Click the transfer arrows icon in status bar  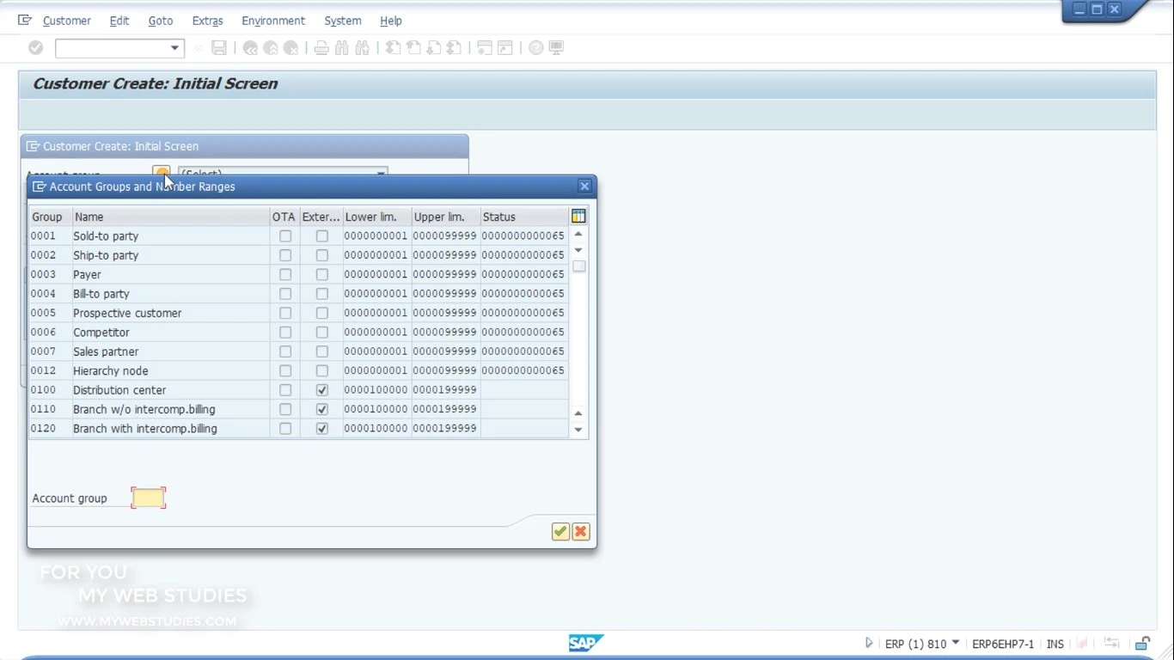1112,644
